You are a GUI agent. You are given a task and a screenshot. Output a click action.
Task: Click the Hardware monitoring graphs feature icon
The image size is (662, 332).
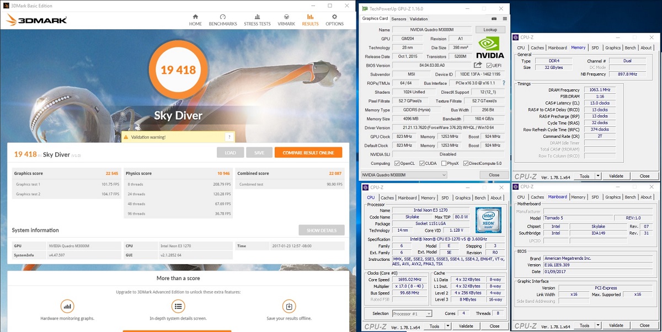(x=67, y=306)
